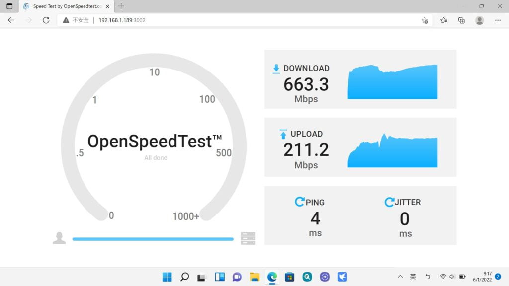Open the purple circular app on the taskbar
Viewport: 509px width, 286px height.
click(x=325, y=277)
